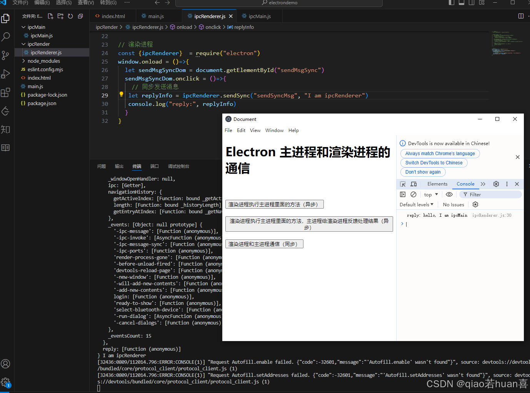Open the top context dropdown in console
The image size is (530, 393).
431,194
